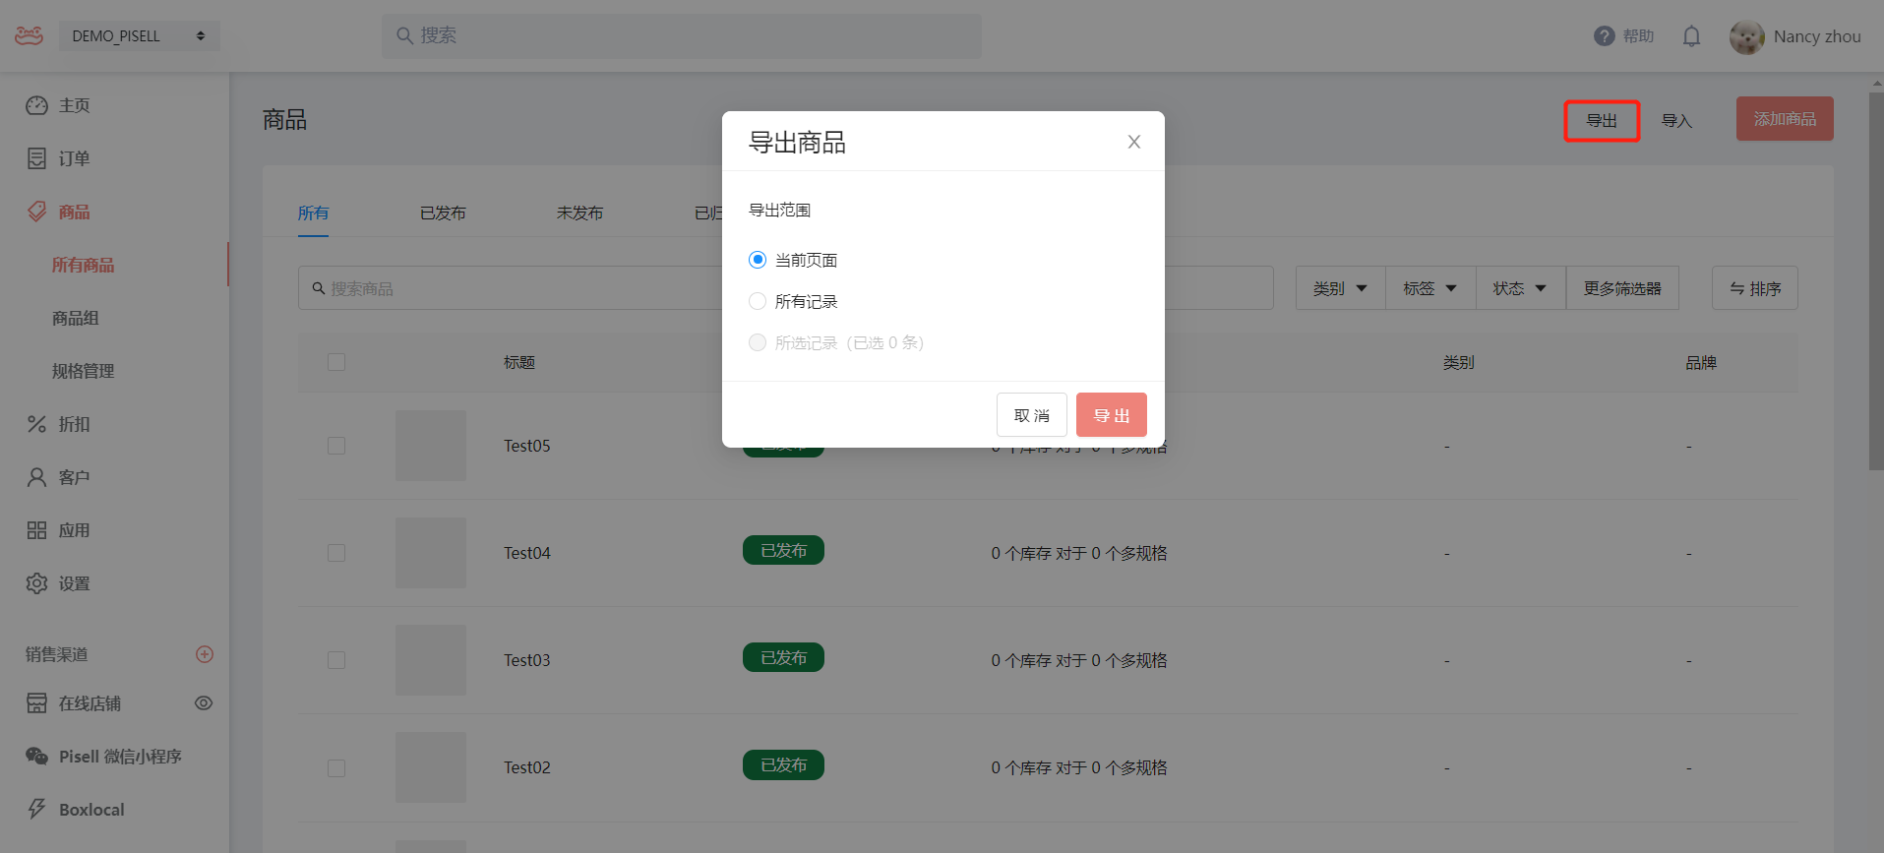Screen dimensions: 1884x853
Task: Open product Test04 title
Action: pyautogui.click(x=527, y=553)
